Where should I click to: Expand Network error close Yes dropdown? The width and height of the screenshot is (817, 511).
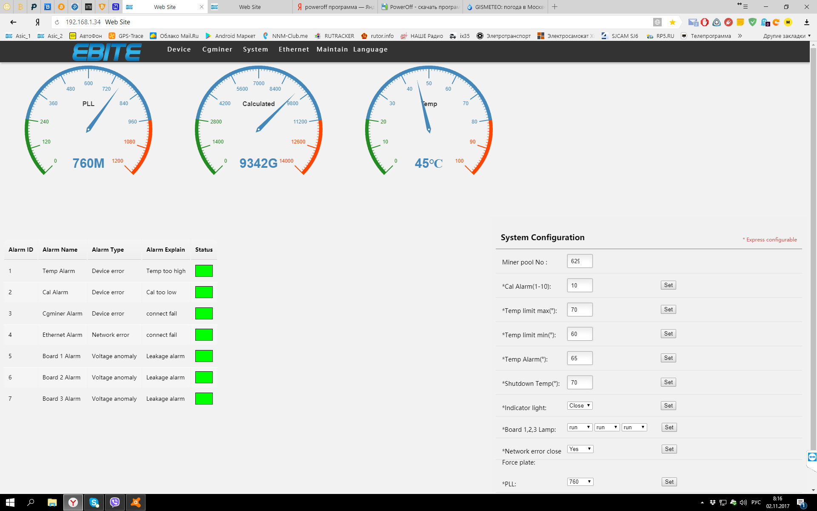click(580, 449)
